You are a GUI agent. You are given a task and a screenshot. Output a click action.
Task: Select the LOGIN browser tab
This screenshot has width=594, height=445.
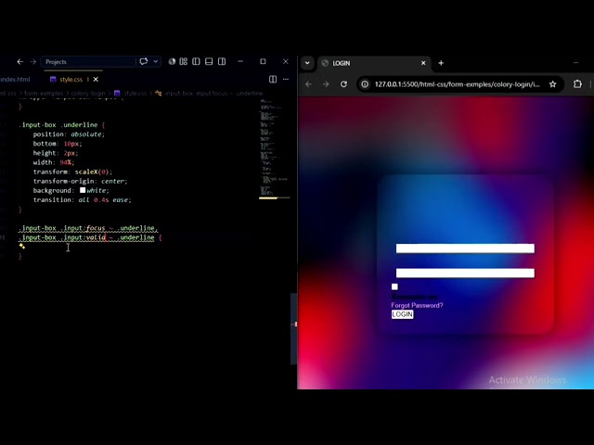(374, 63)
